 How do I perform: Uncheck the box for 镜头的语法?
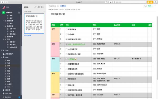[x=67, y=79]
